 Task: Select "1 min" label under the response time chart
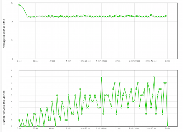[x=68, y=61]
